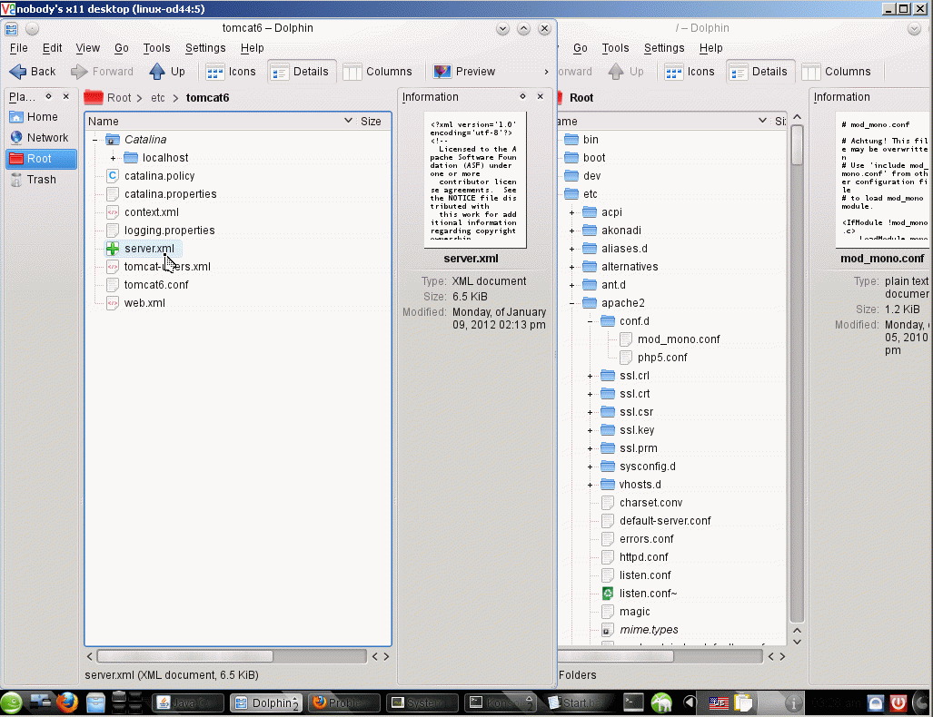933x717 pixels.
Task: Open Tools menu in tomcat6 window
Action: click(x=156, y=48)
